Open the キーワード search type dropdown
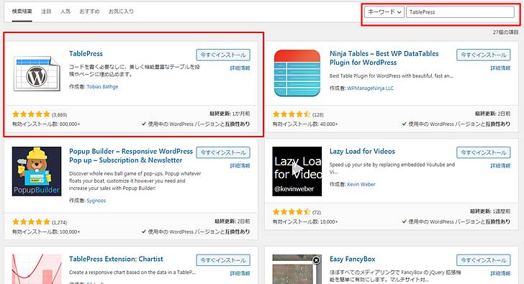 point(384,12)
